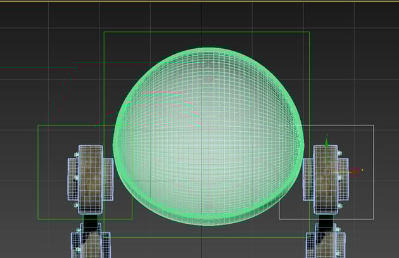Click the green Y-axis gizmo arrow
The height and width of the screenshot is (258, 399).
coord(327,141)
